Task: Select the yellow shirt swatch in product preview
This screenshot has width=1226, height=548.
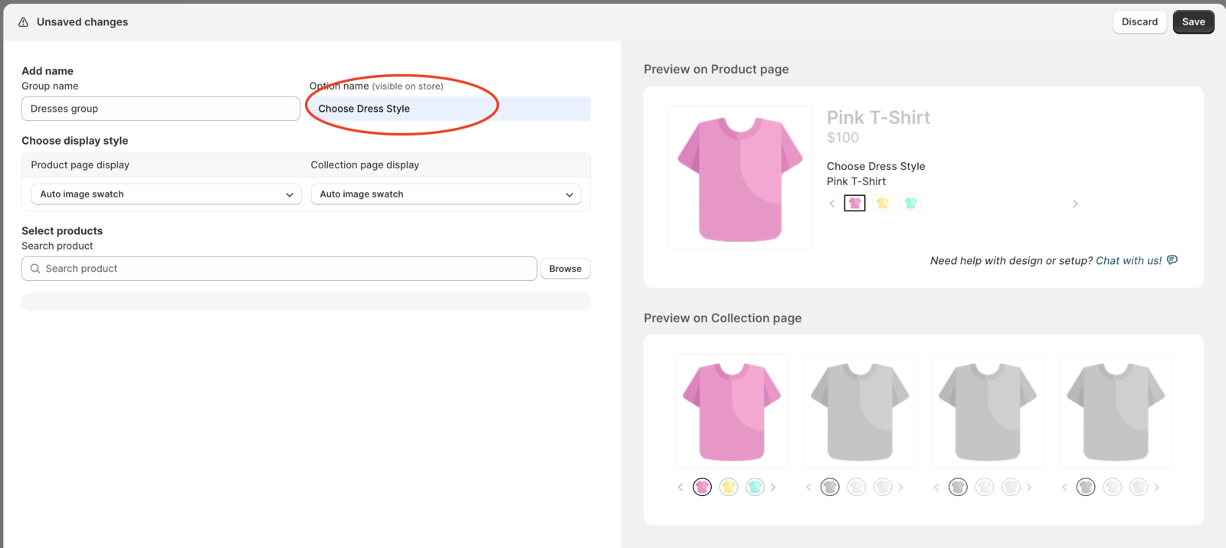Action: coord(883,203)
